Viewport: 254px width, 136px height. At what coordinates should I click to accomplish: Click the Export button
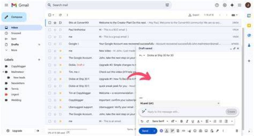(194, 15)
